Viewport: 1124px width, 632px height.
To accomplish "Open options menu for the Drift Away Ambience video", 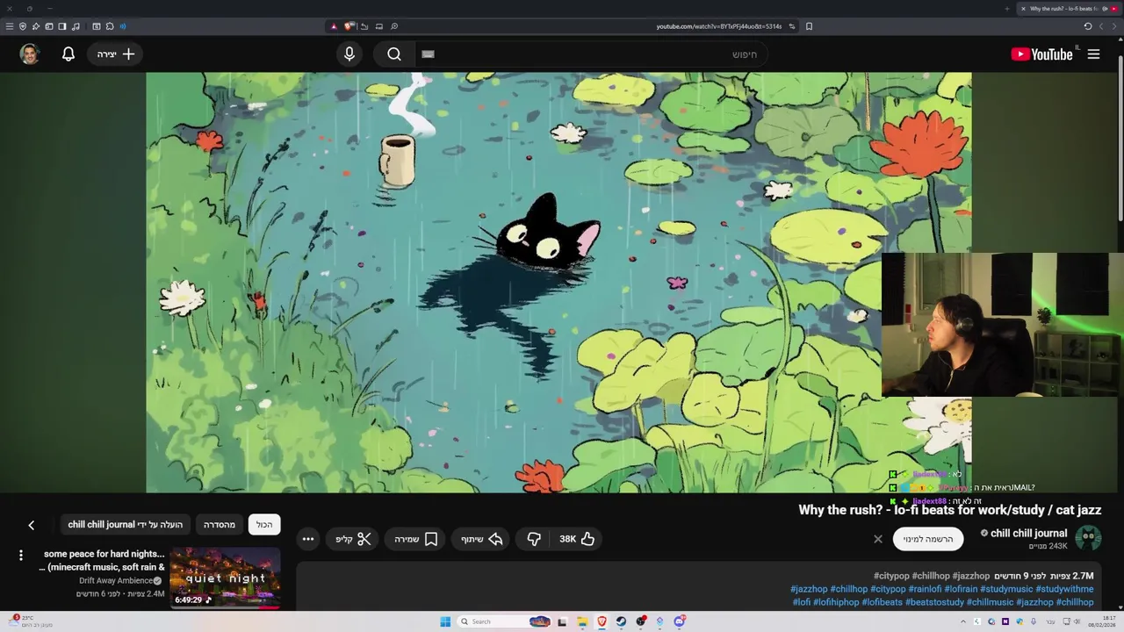I will [21, 555].
